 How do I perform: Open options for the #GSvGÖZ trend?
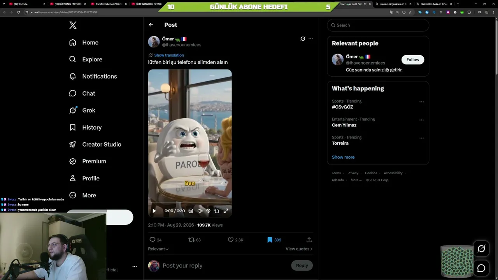421,102
